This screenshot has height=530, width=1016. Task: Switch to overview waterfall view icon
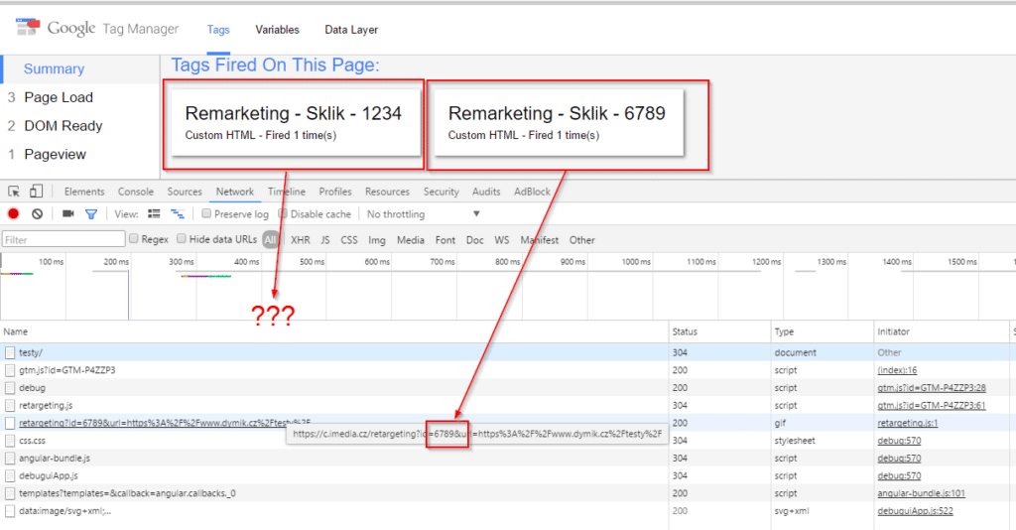pos(178,213)
